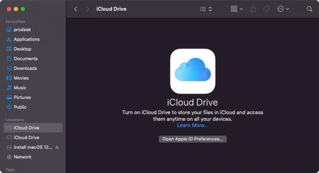Go forward with the right chevron
Viewport: 319px width, 173px height.
[88, 9]
